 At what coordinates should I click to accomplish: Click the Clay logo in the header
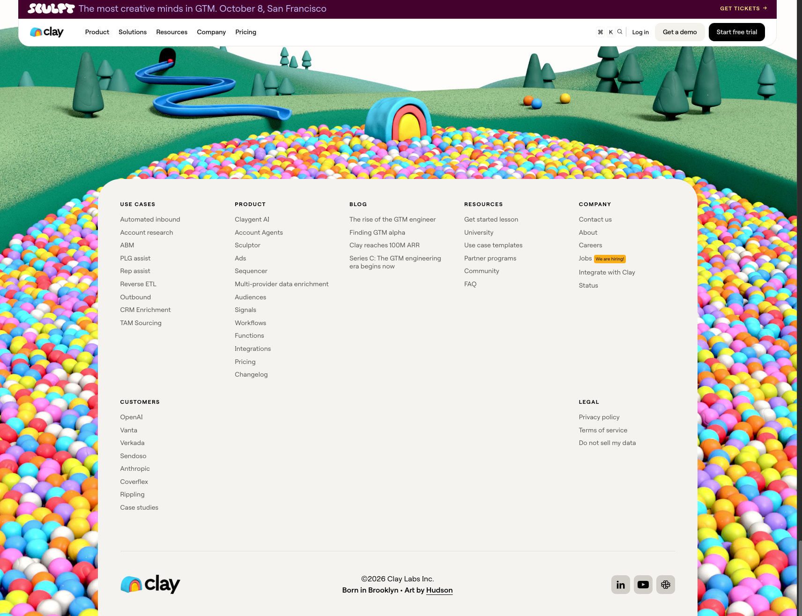(x=46, y=32)
